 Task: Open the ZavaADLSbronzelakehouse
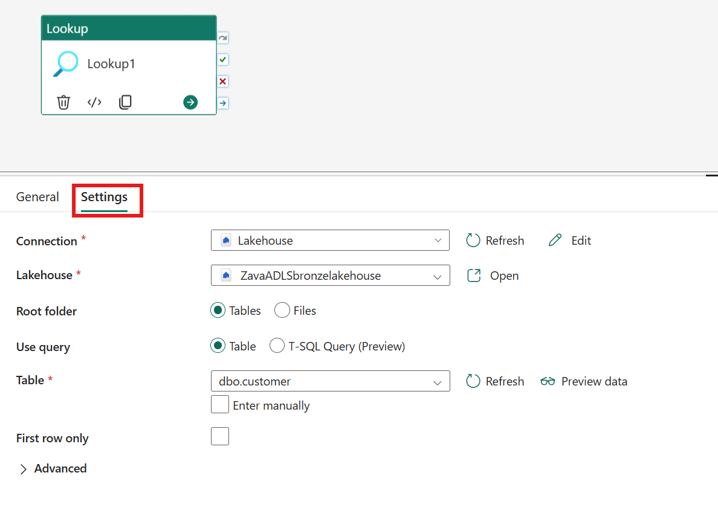click(x=493, y=276)
